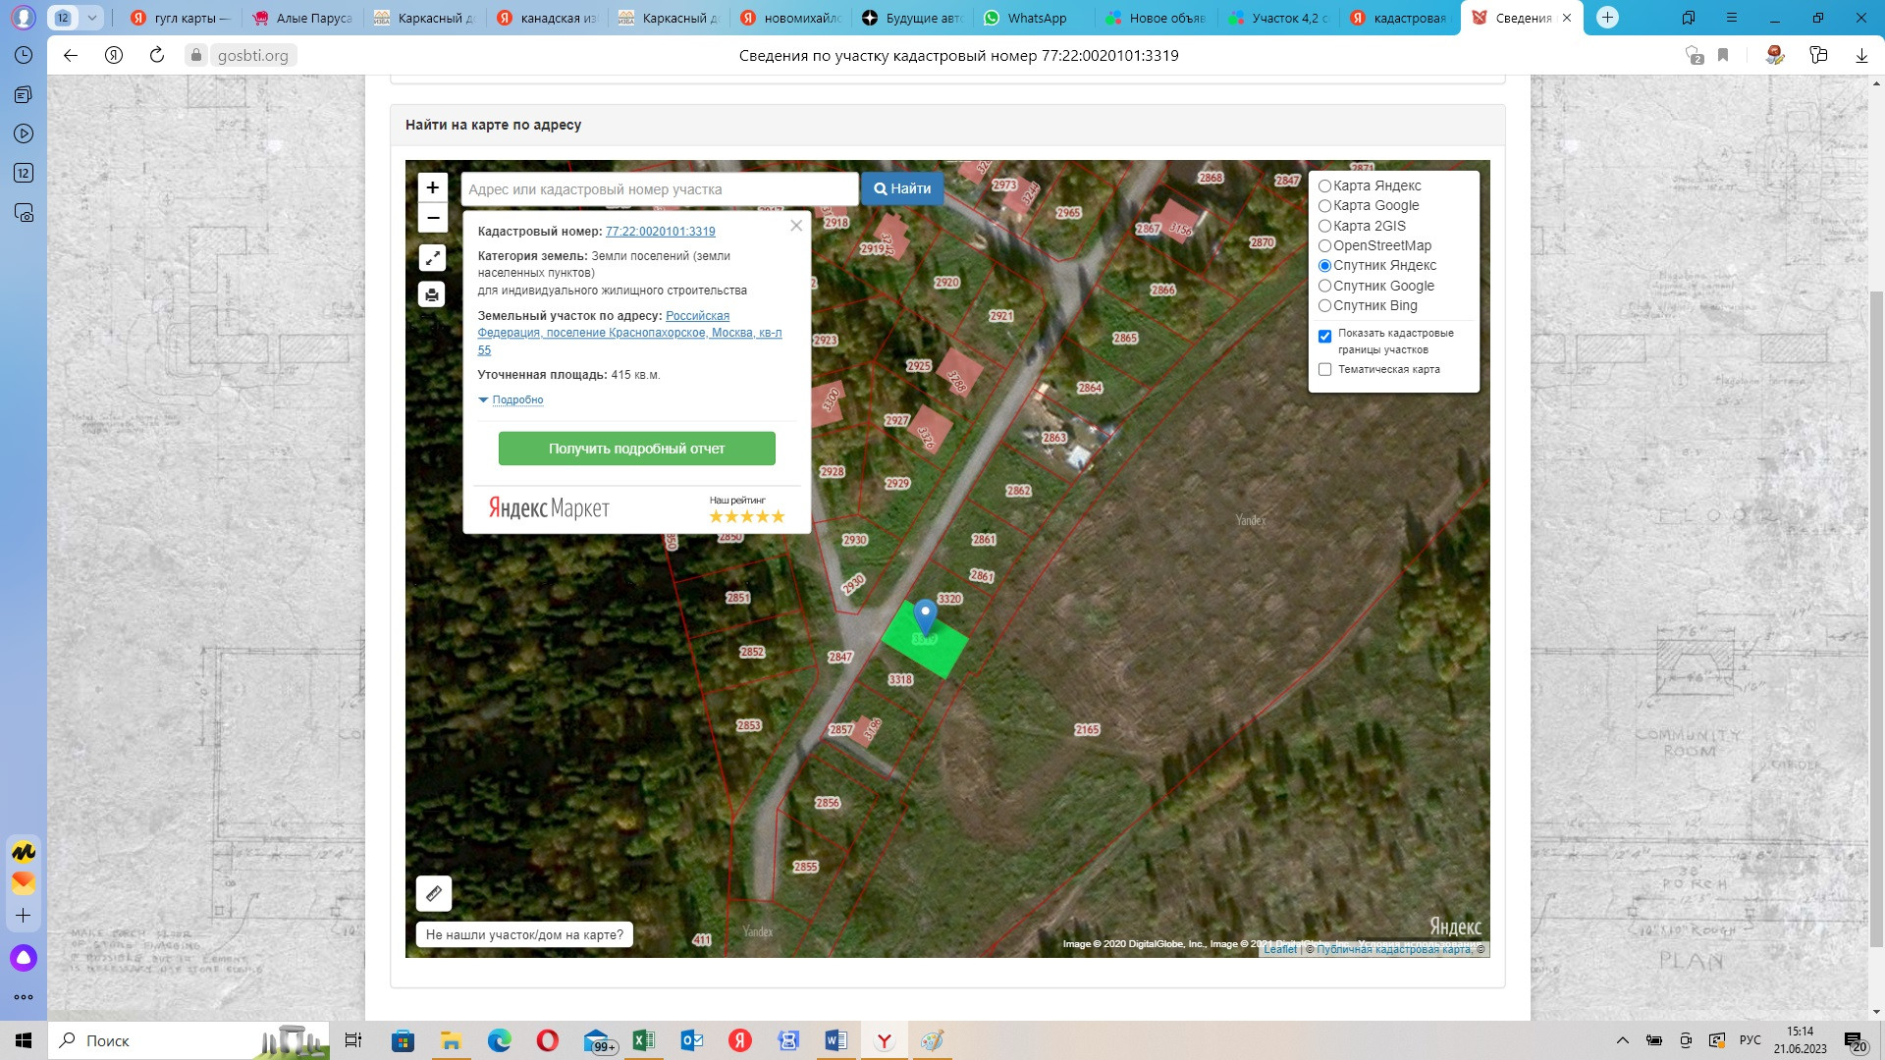Enable Тематическая карта checkbox
The height and width of the screenshot is (1060, 1885).
[x=1324, y=370]
